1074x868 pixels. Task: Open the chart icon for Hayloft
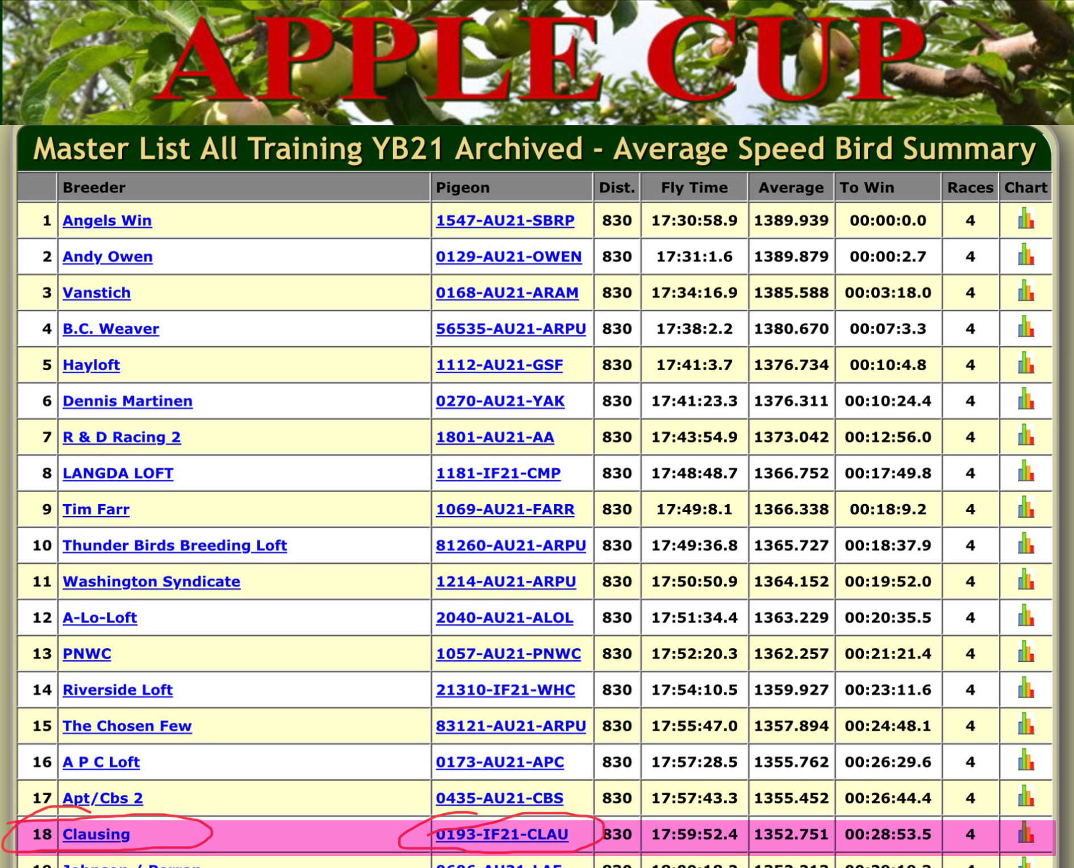pos(1025,363)
